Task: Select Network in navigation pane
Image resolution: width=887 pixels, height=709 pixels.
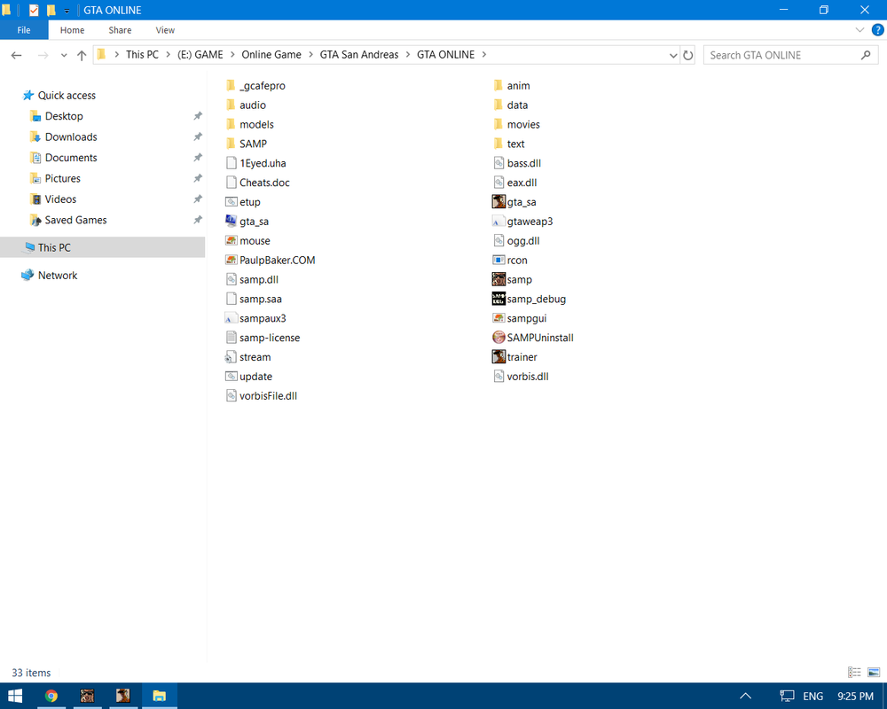Action: click(58, 275)
